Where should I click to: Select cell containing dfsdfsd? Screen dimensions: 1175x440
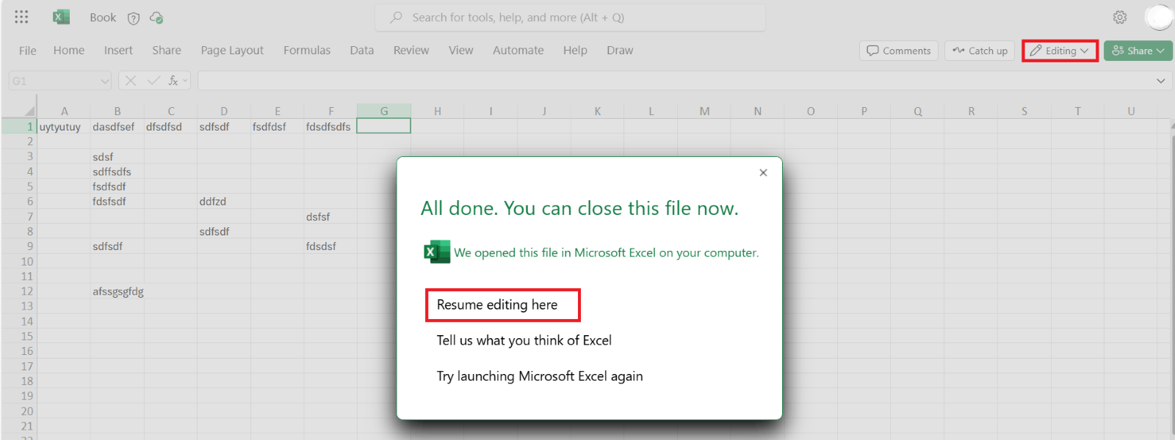[170, 127]
